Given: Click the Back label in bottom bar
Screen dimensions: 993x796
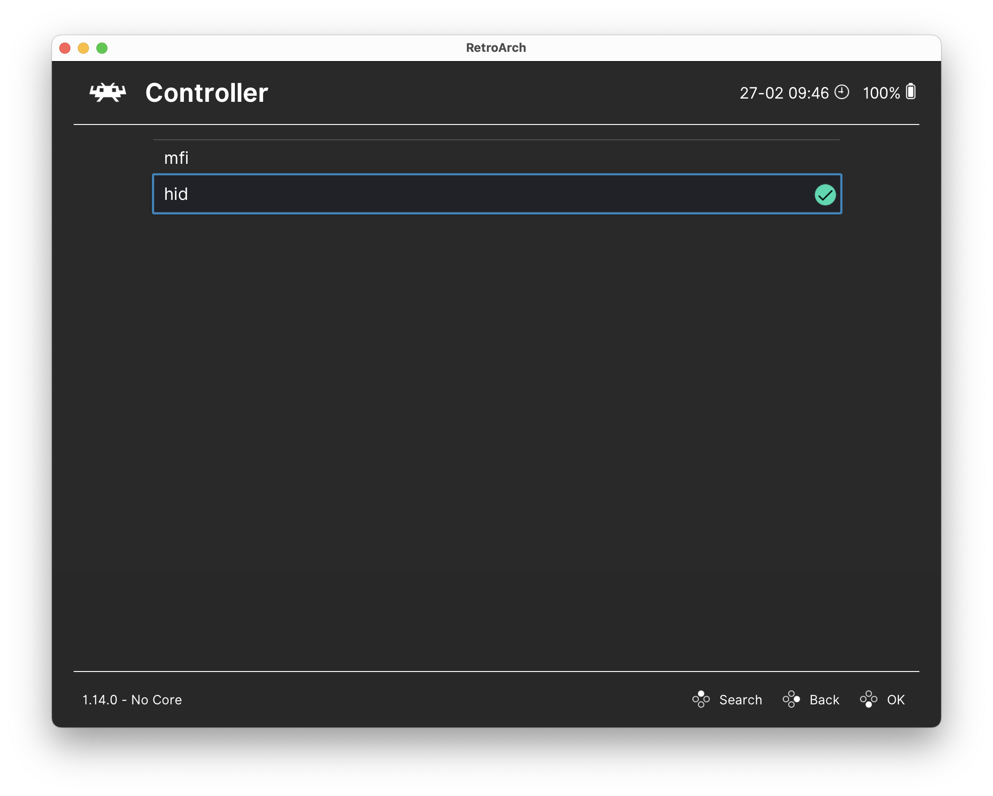Looking at the screenshot, I should coord(824,700).
